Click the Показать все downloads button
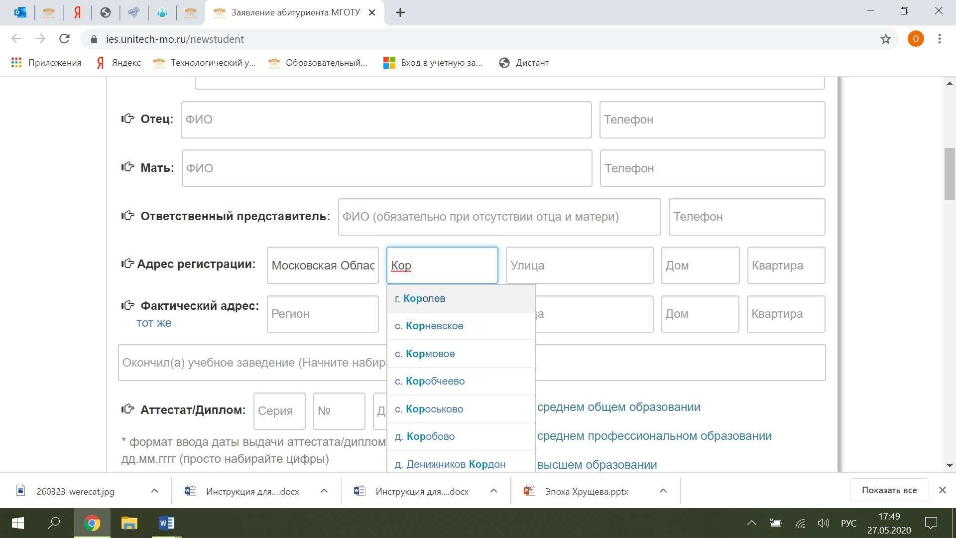This screenshot has width=956, height=538. point(889,490)
